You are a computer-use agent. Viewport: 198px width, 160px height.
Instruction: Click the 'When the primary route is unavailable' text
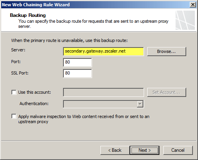[x=69, y=40]
